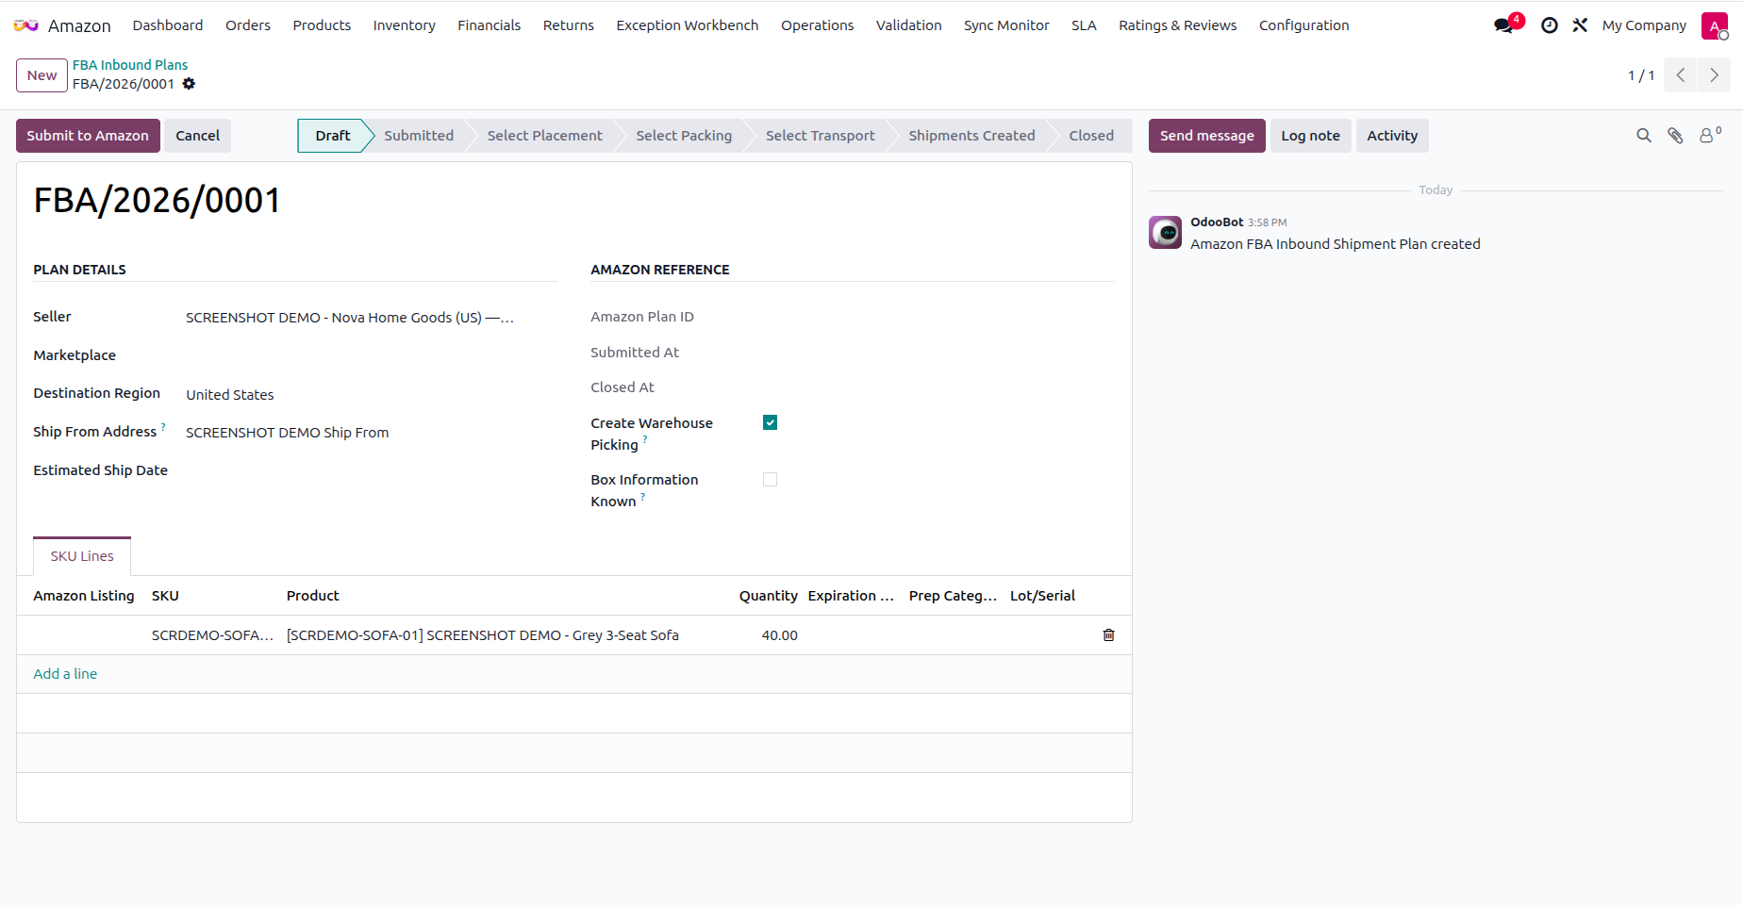Select the SKU Lines tab
Image resolution: width=1743 pixels, height=905 pixels.
coord(82,556)
